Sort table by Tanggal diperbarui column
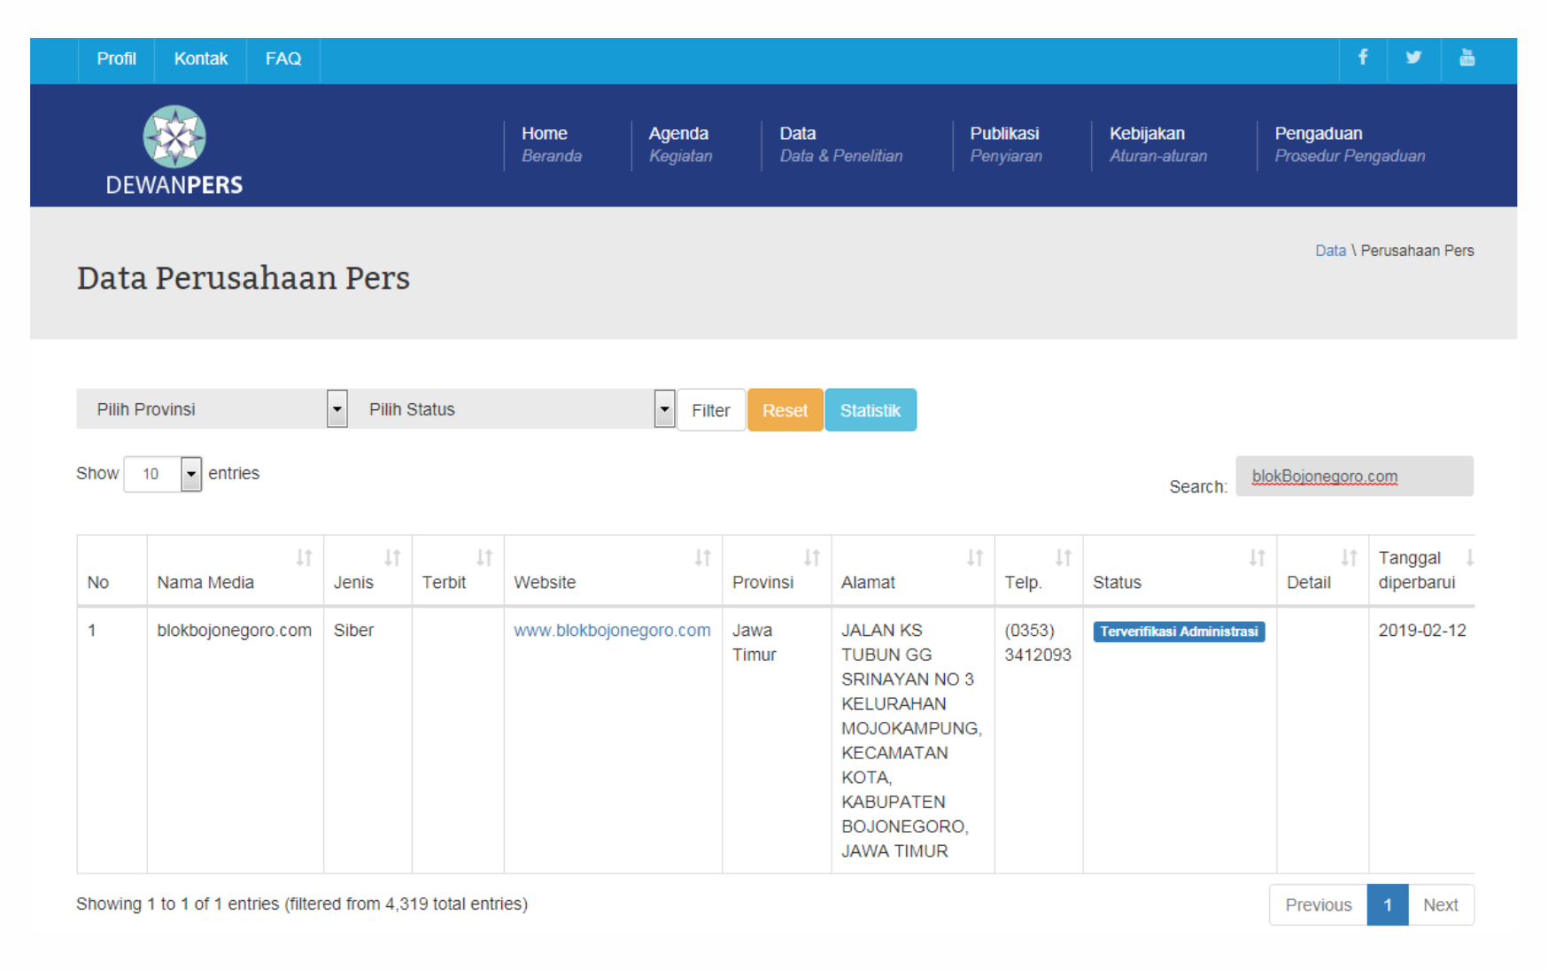This screenshot has width=1548, height=970. (1421, 570)
